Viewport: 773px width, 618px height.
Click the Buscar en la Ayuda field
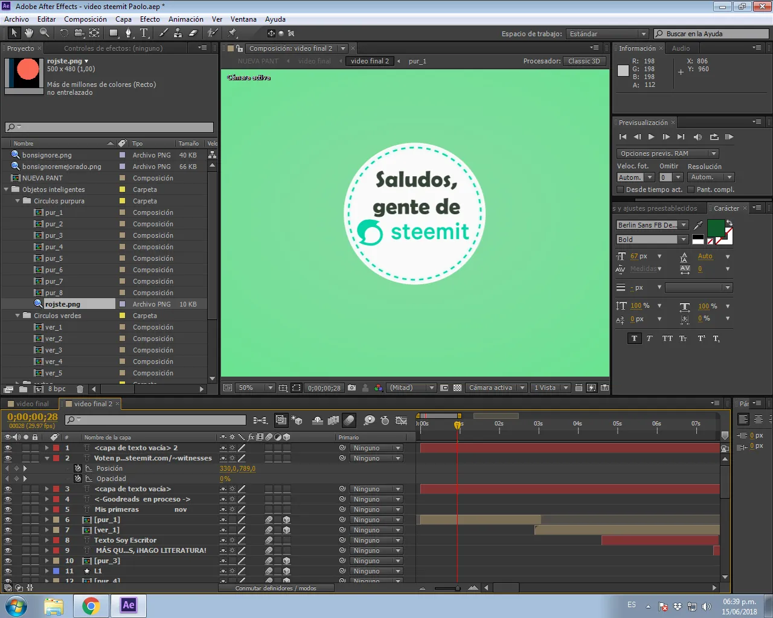pyautogui.click(x=711, y=34)
